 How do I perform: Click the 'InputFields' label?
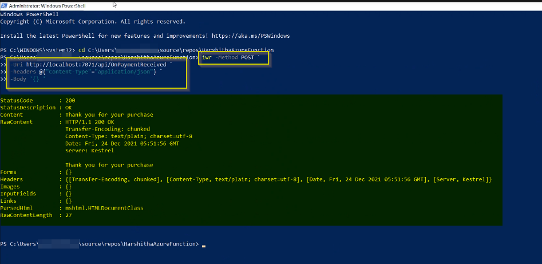pyautogui.click(x=18, y=194)
